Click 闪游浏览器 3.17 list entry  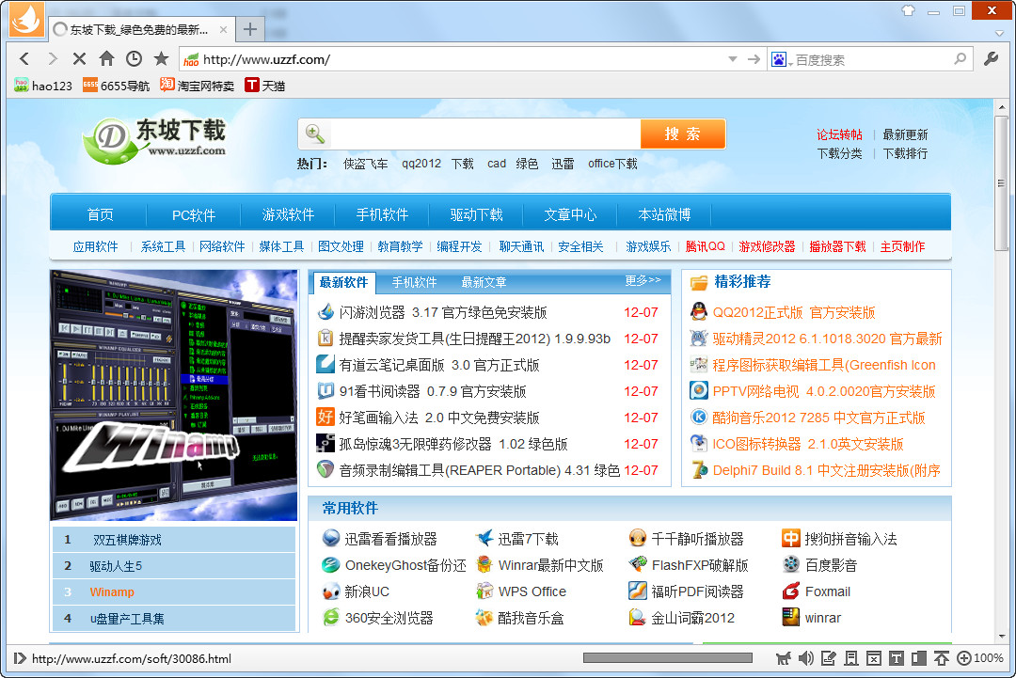(x=443, y=313)
